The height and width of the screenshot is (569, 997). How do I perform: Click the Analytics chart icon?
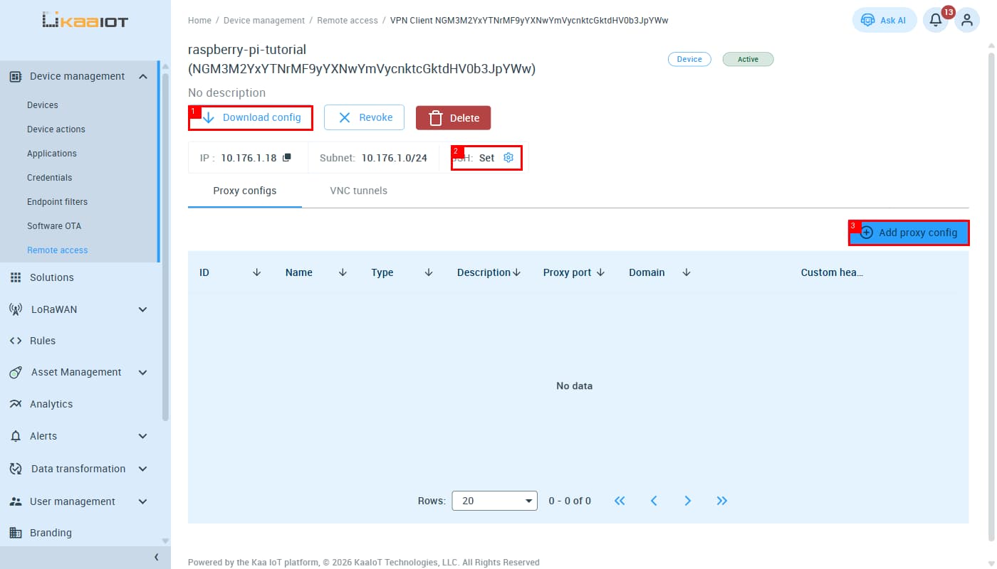point(16,404)
